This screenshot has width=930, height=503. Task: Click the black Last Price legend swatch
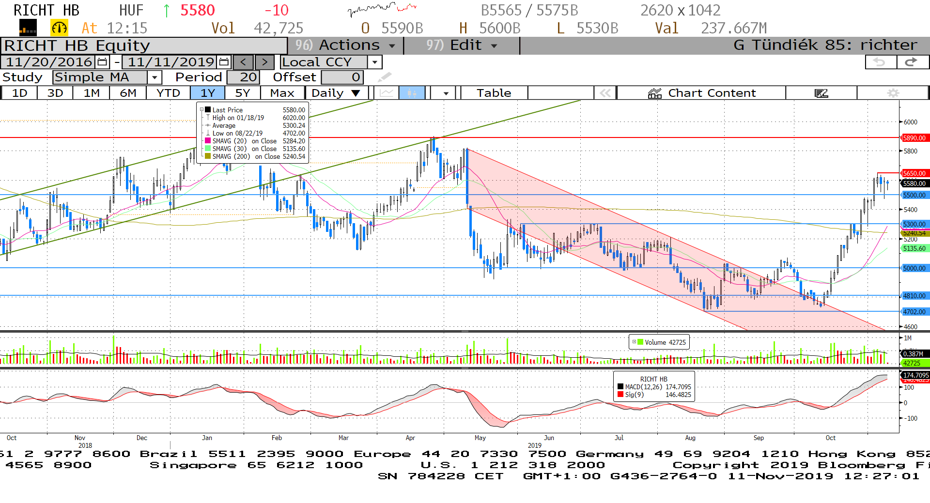coord(208,110)
